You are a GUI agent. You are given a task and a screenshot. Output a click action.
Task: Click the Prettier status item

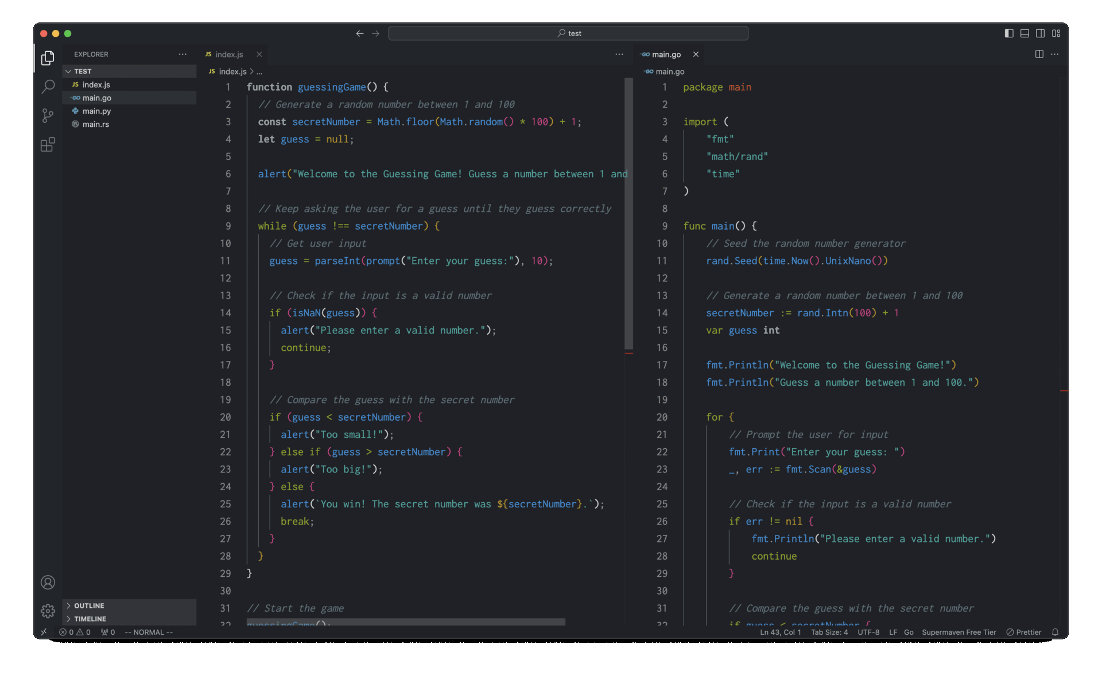[x=1024, y=632]
